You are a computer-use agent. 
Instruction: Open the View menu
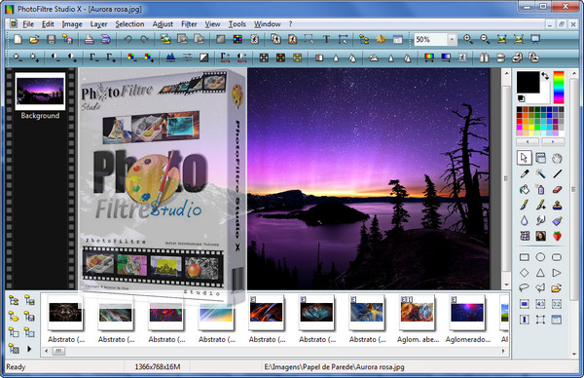click(x=212, y=24)
